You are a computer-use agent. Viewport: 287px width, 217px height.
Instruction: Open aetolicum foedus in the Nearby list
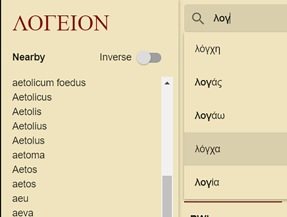coord(49,83)
